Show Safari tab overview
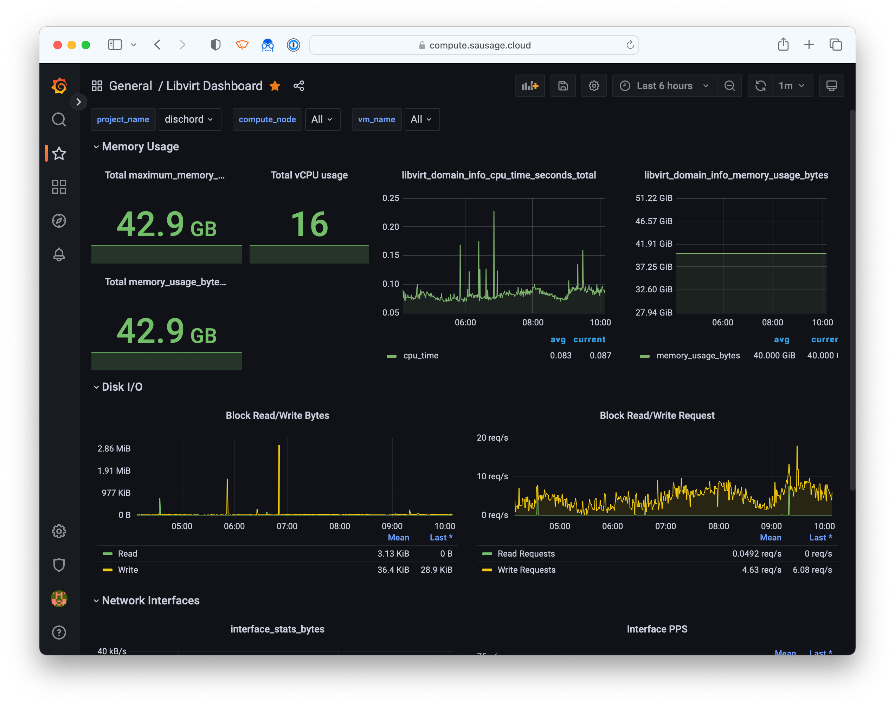The height and width of the screenshot is (707, 895). 835,45
